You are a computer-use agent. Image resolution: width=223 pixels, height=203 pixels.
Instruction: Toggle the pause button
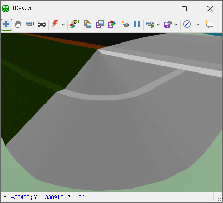click(x=137, y=24)
